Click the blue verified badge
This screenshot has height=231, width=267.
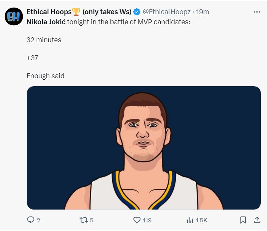click(137, 12)
